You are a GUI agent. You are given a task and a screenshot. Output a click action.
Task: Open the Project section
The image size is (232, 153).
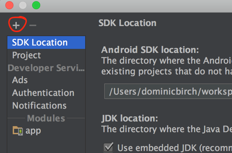point(46,55)
